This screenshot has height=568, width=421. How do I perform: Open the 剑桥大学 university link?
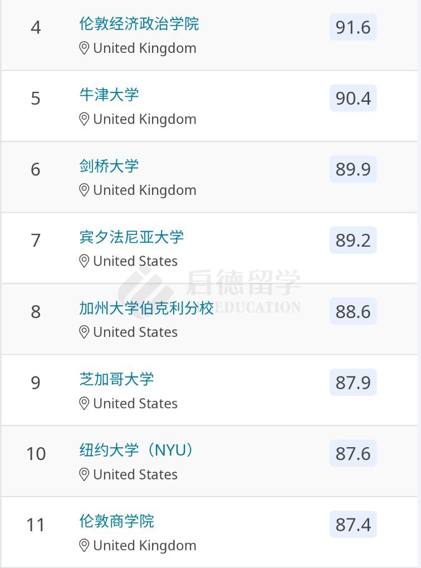[109, 166]
